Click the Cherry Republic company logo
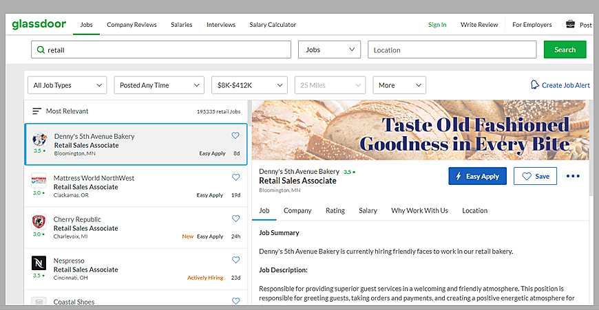 pos(39,221)
